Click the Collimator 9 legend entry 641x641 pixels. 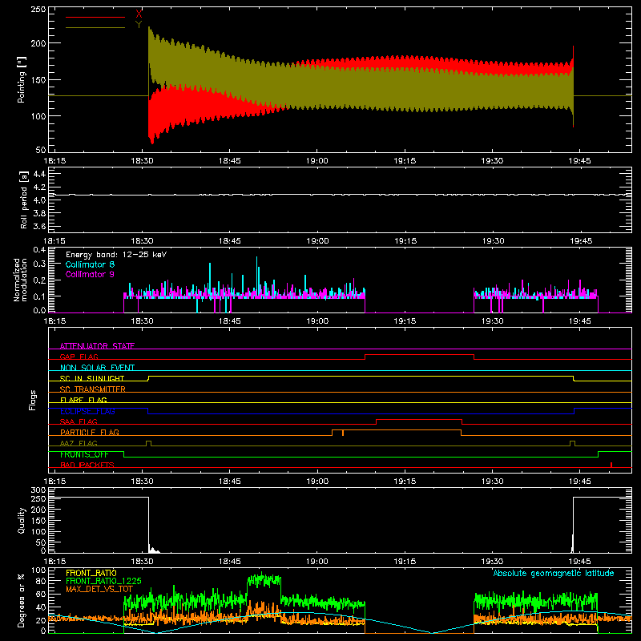[90, 274]
